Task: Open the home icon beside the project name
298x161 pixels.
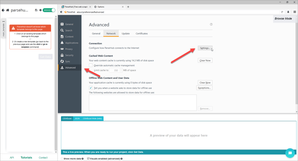Action: (8, 10)
